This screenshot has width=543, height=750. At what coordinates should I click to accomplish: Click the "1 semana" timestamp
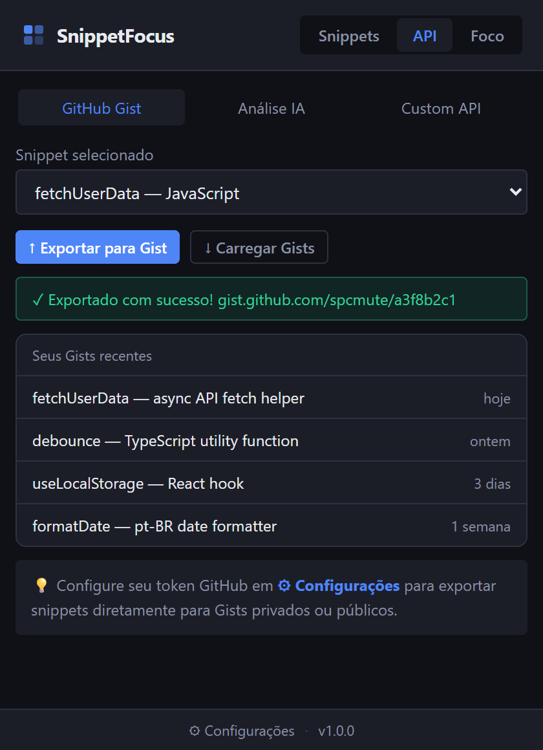click(x=481, y=527)
